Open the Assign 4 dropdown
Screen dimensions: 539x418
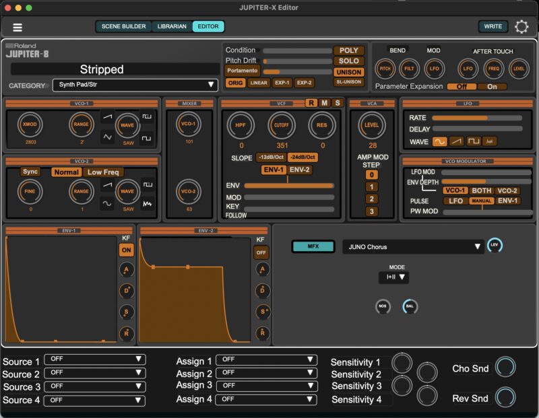(x=266, y=399)
